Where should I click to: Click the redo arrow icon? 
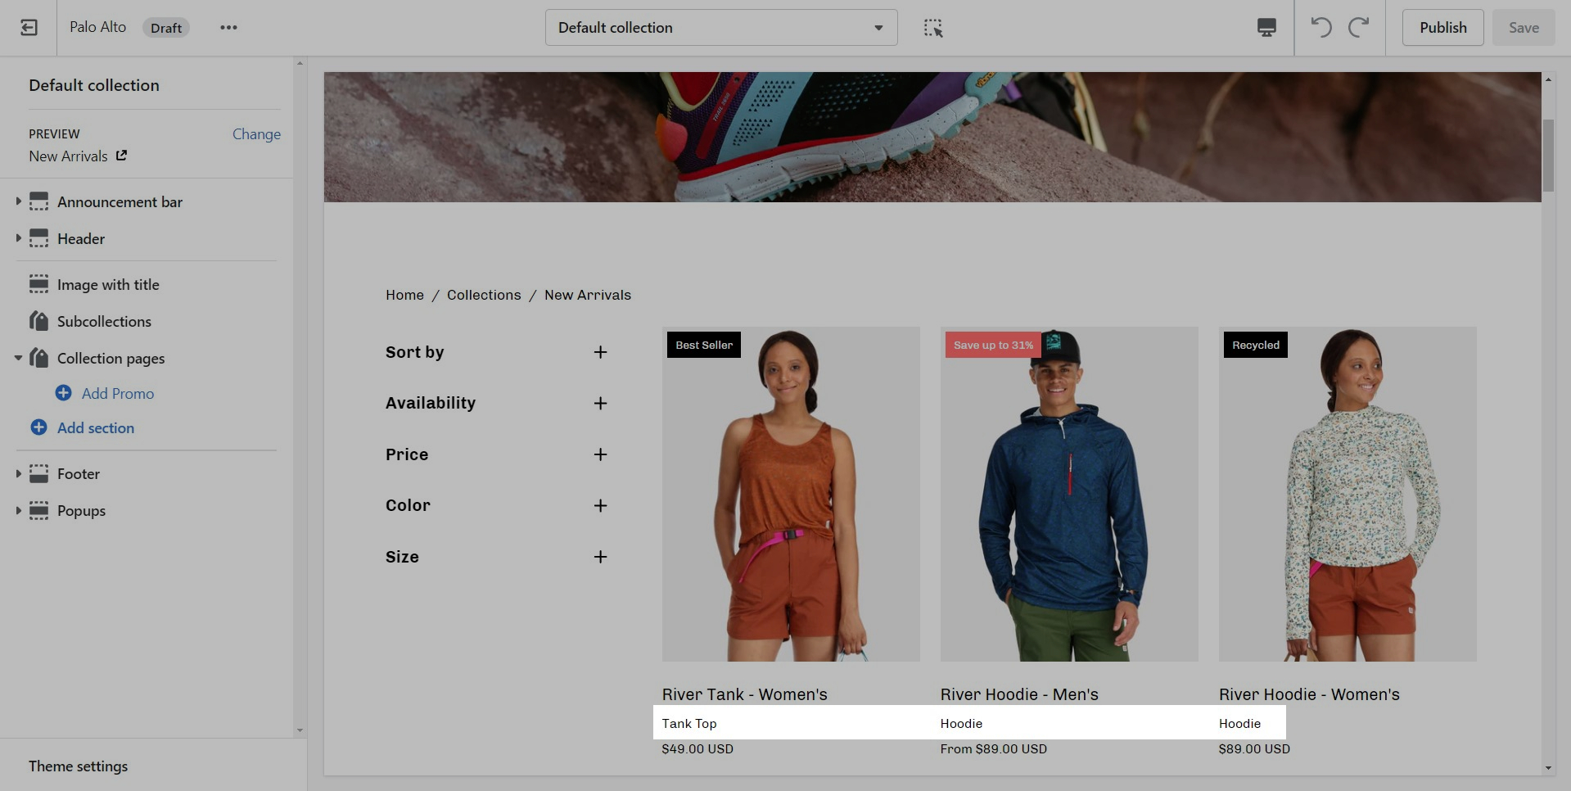click(x=1359, y=28)
